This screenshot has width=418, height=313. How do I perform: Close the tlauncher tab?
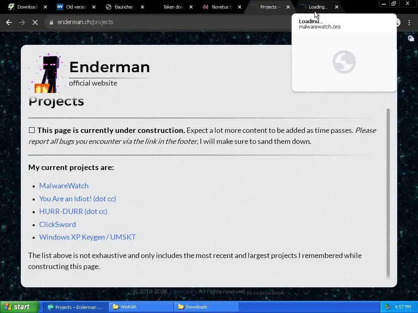142,7
